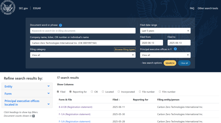Open the F-1/A filing dated 2025-05-28
The width and height of the screenshot is (221, 123).
tap(75, 121)
